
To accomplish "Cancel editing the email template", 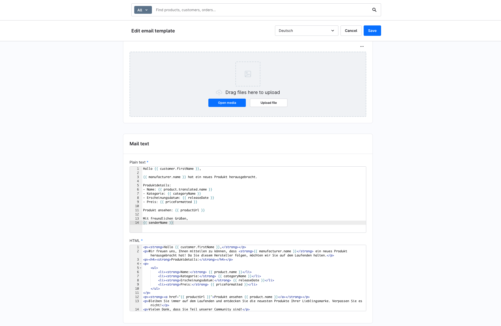I will point(351,31).
